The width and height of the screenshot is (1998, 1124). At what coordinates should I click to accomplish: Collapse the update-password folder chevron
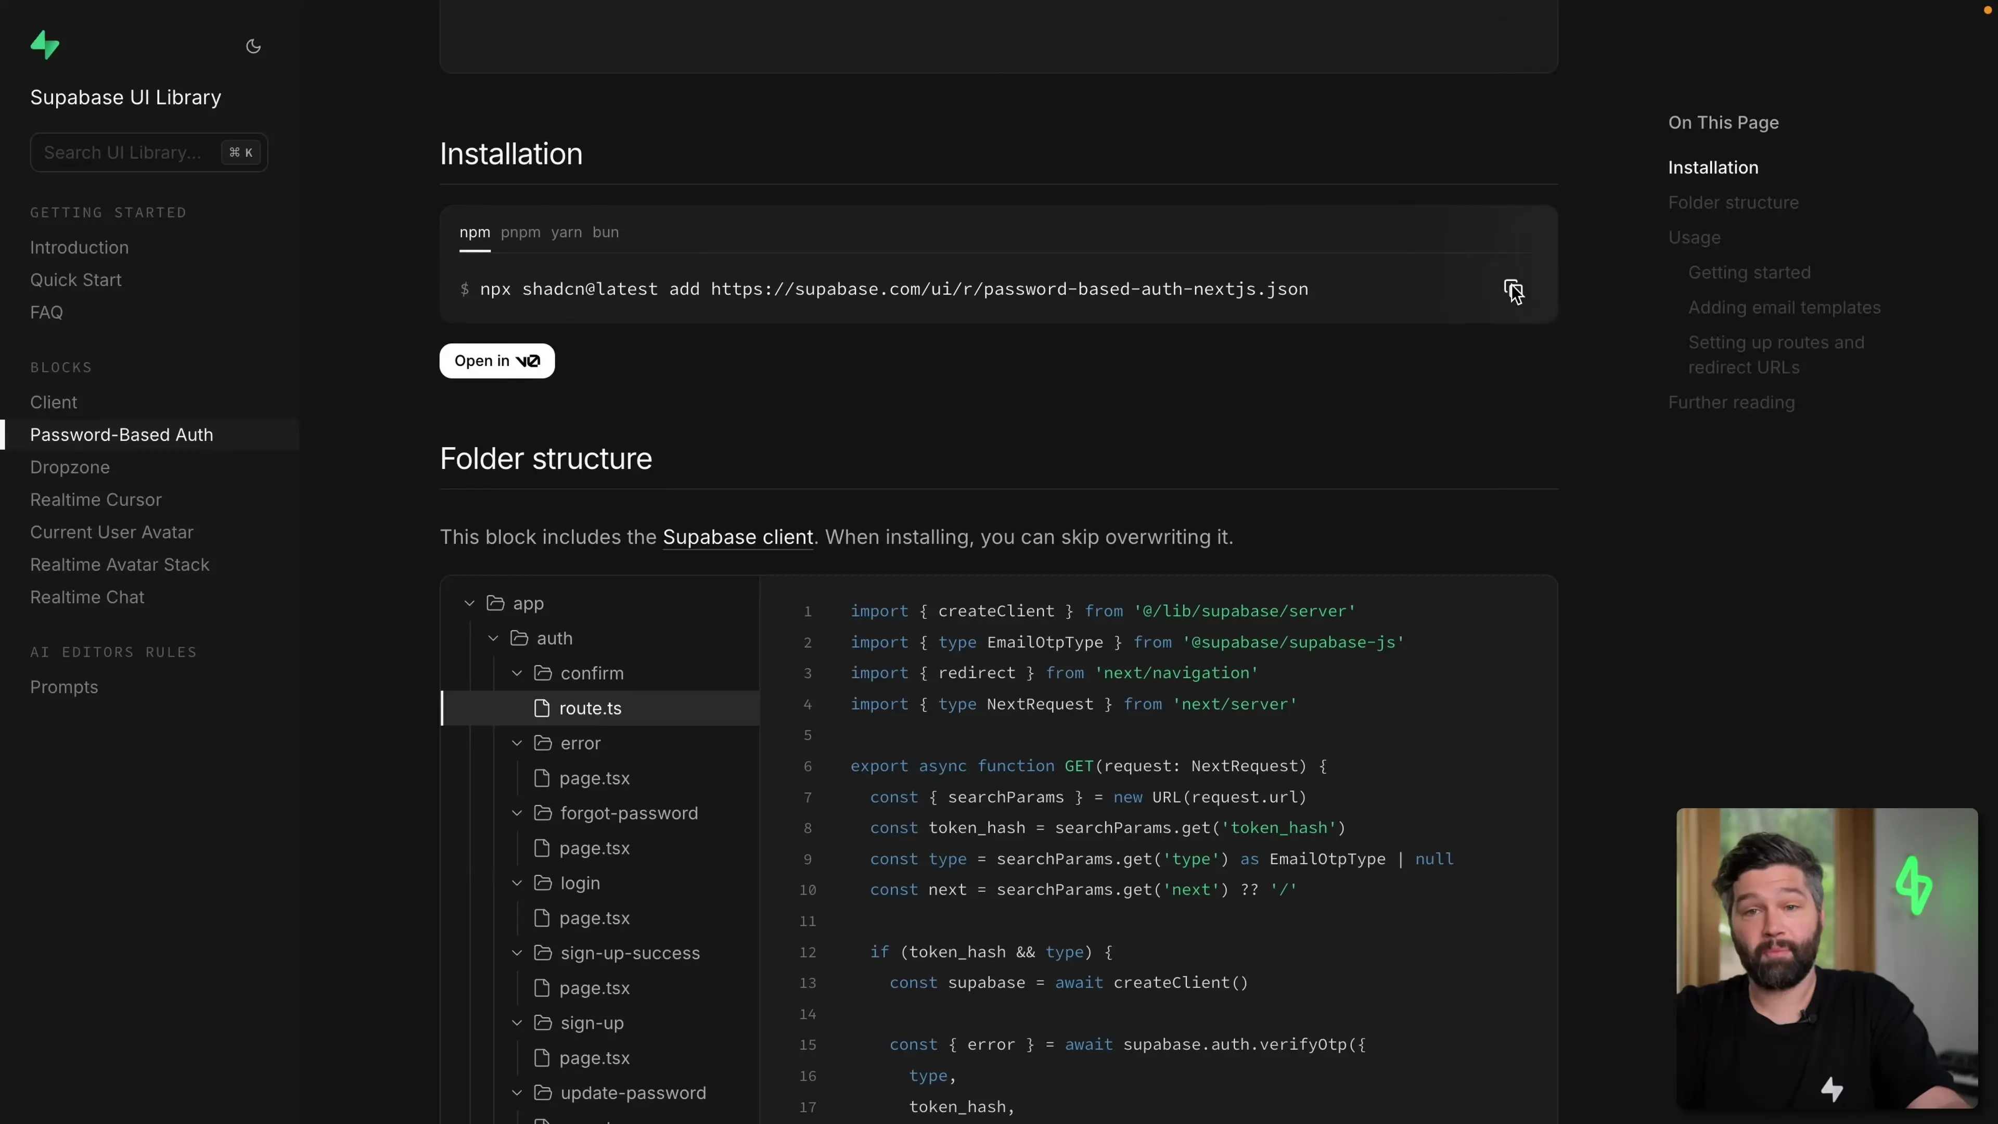[x=517, y=1092]
